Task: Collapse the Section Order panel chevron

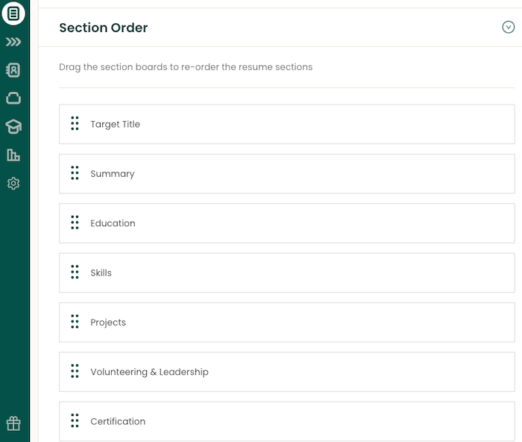Action: [x=509, y=28]
